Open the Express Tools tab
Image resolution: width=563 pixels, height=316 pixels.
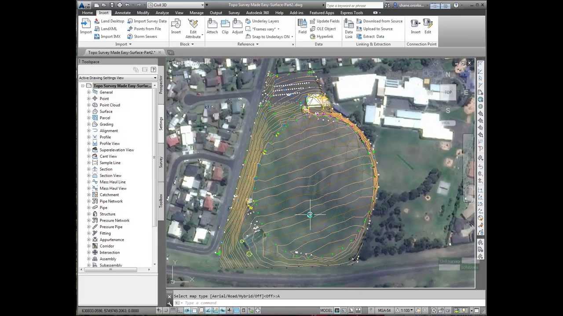pyautogui.click(x=352, y=13)
